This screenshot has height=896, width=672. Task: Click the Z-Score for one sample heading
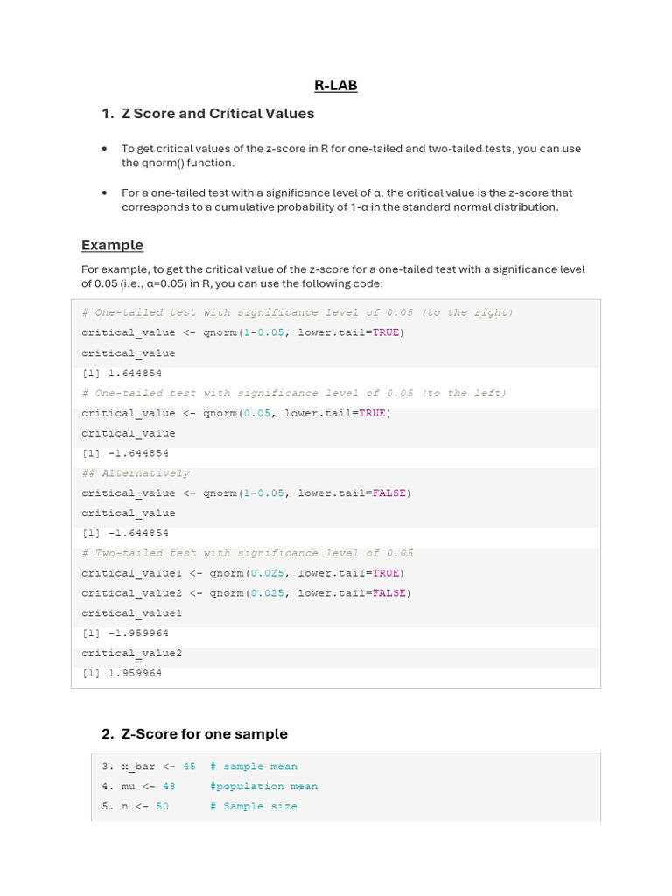click(204, 734)
